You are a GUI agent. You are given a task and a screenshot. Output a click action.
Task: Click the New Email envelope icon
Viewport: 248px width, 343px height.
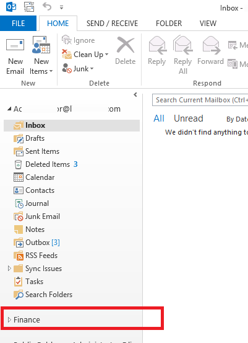[15, 45]
